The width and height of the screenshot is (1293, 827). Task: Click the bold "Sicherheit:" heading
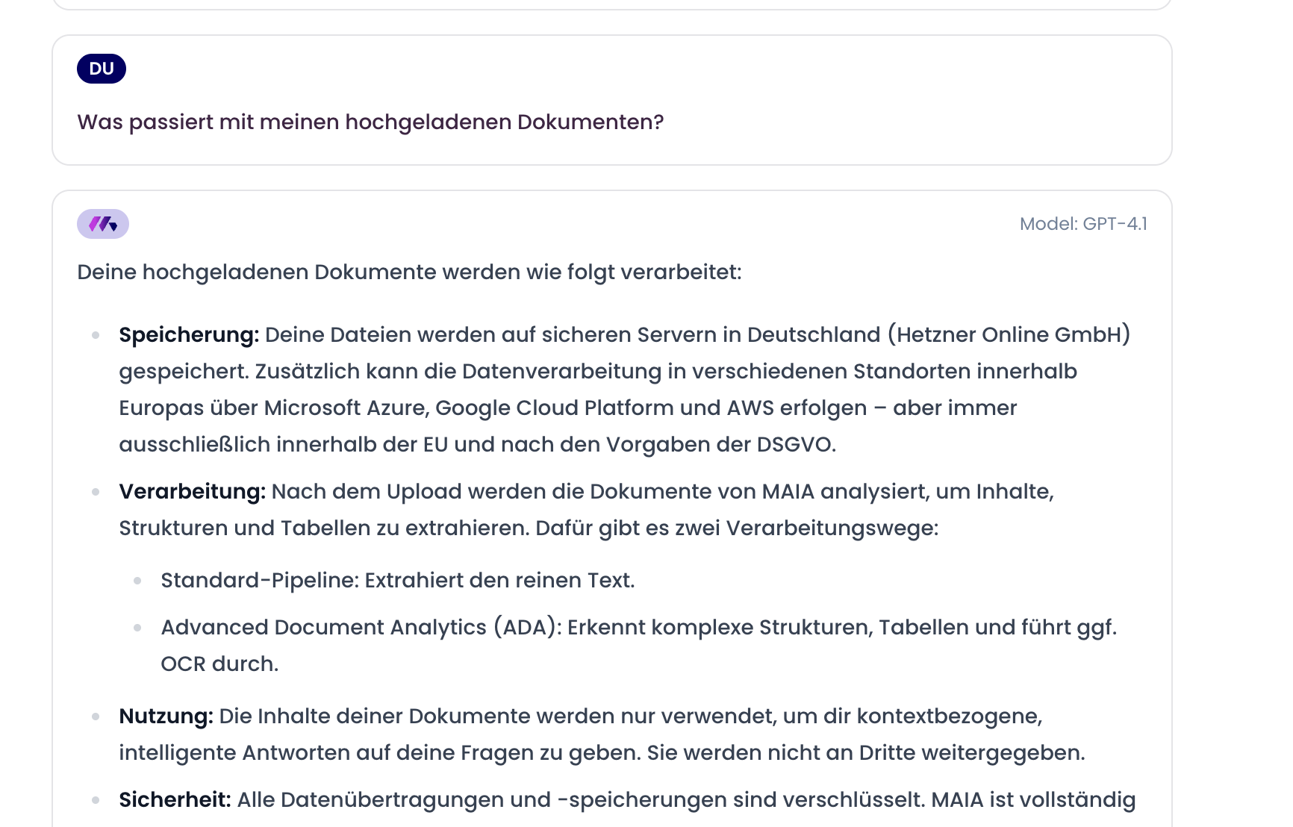point(175,800)
